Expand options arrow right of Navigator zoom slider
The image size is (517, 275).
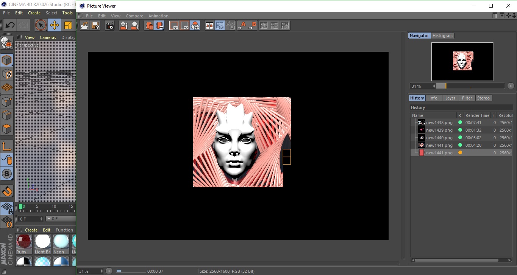coord(511,86)
